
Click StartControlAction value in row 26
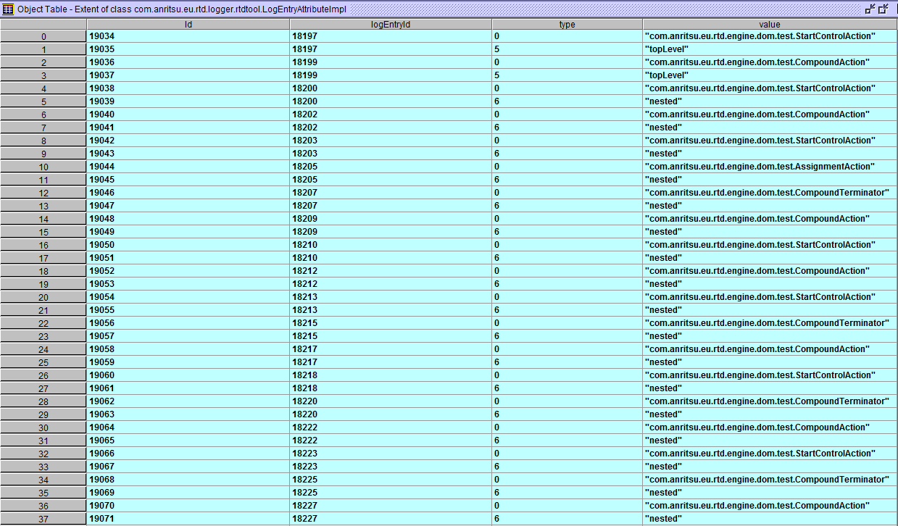tap(770, 375)
